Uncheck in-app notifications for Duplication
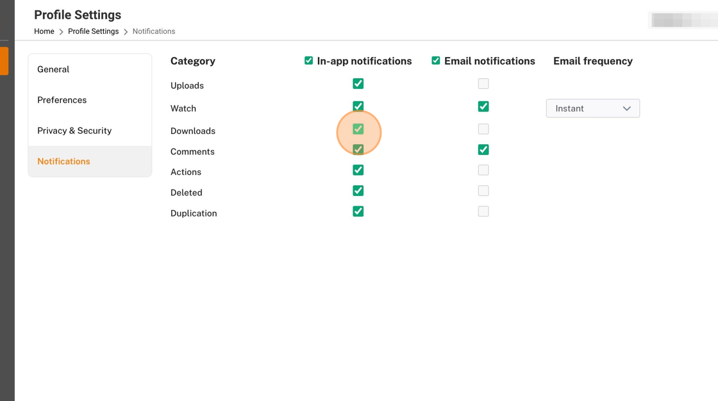 [358, 211]
